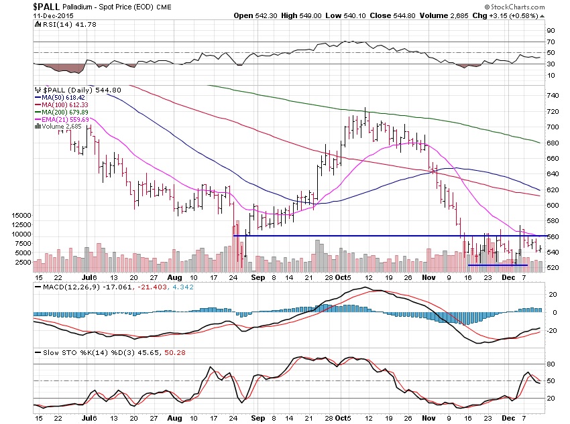Viewport: 570px width, 424px height.
Task: Select the 'EMA(21) 559.69' legend entry
Action: [65, 119]
